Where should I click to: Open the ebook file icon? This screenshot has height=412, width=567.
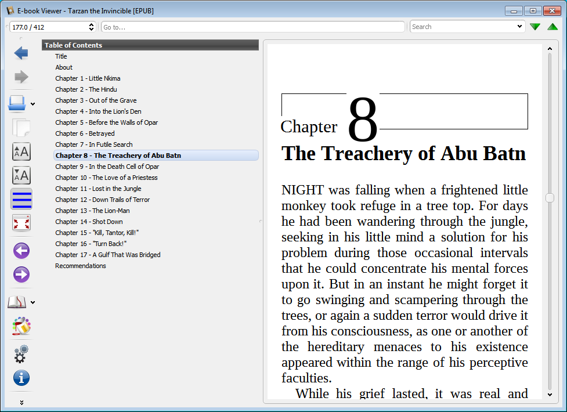pos(17,104)
